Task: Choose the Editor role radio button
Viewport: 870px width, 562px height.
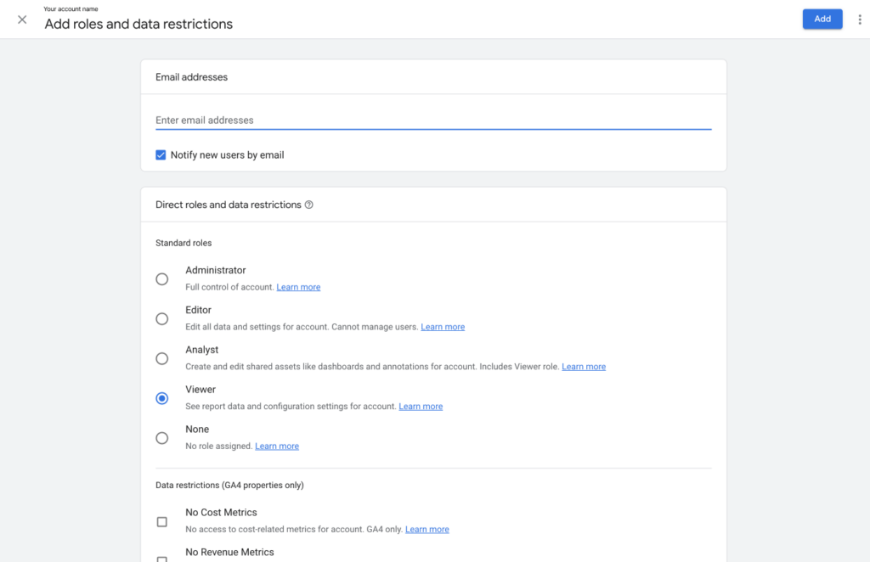Action: (x=161, y=319)
